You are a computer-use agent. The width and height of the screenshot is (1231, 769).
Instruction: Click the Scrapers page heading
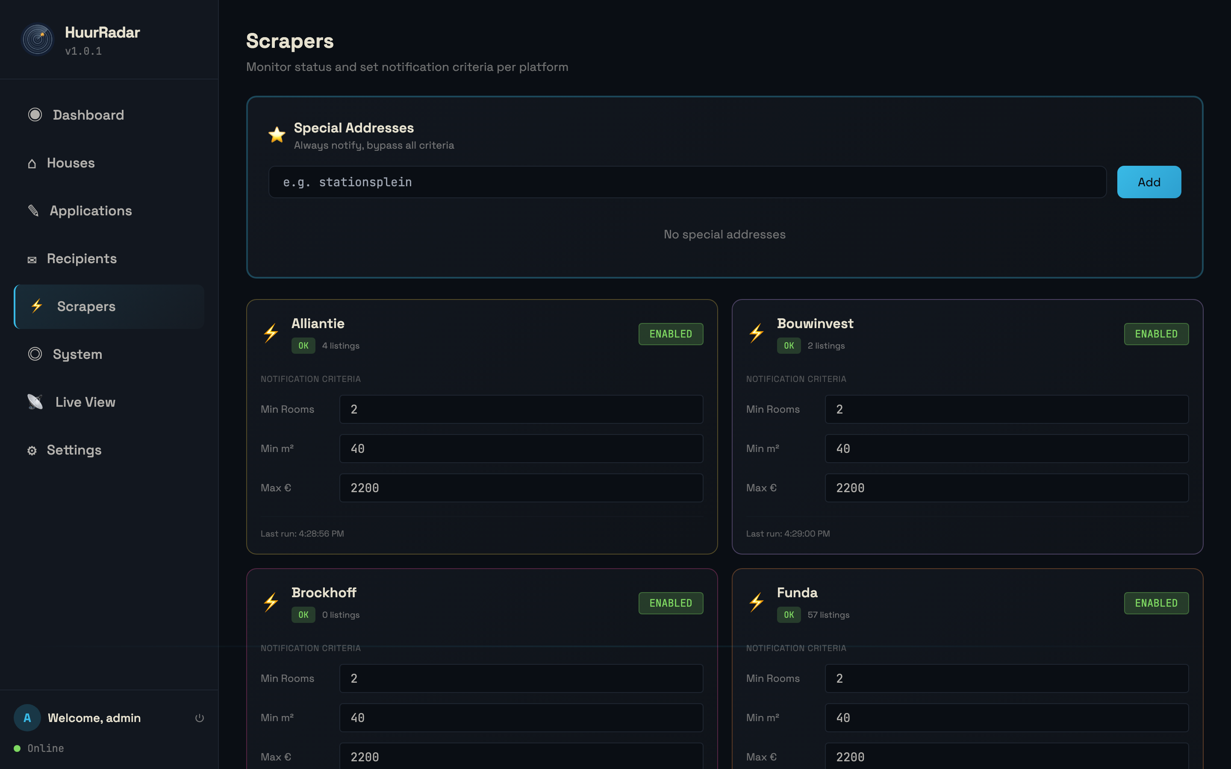tap(290, 41)
